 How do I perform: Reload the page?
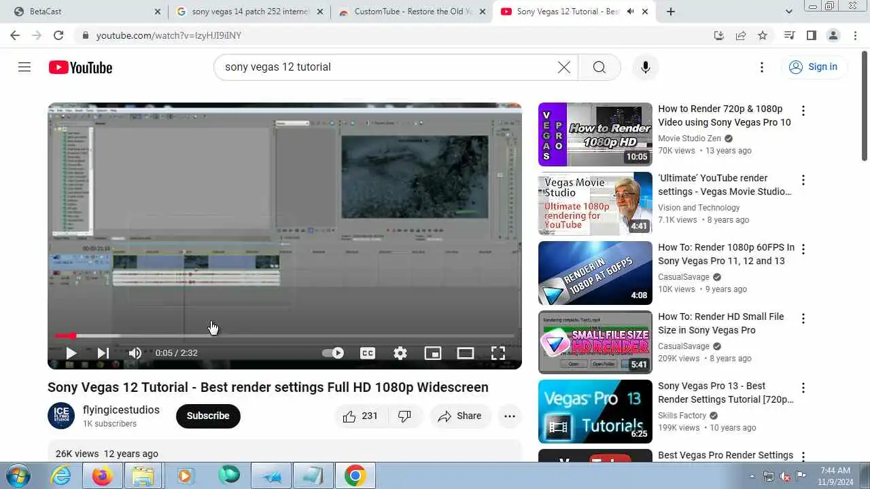[58, 35]
